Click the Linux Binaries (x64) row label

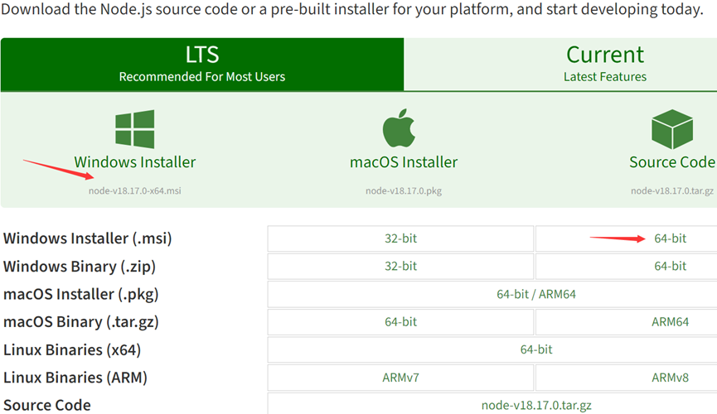72,350
